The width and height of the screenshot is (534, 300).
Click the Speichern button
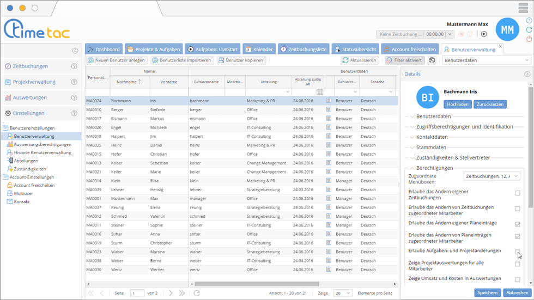pos(487,292)
